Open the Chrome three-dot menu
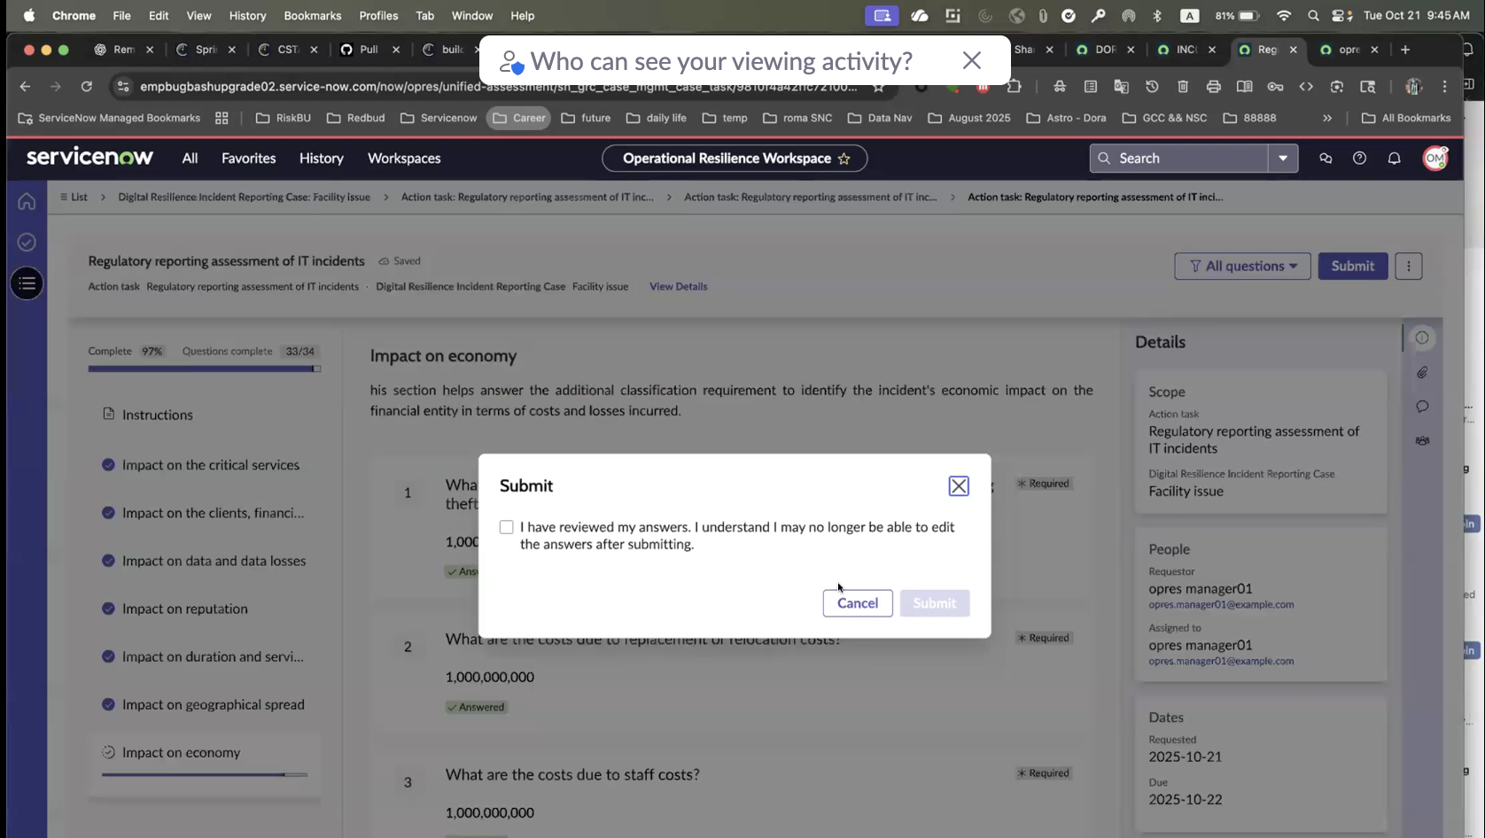 (x=1444, y=86)
